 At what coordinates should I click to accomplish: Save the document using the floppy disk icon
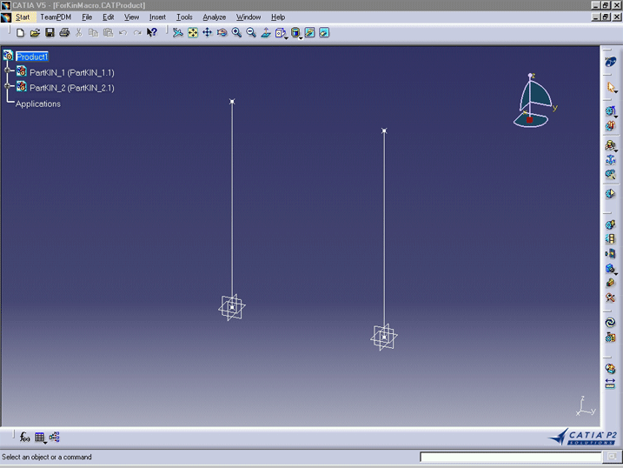[50, 33]
